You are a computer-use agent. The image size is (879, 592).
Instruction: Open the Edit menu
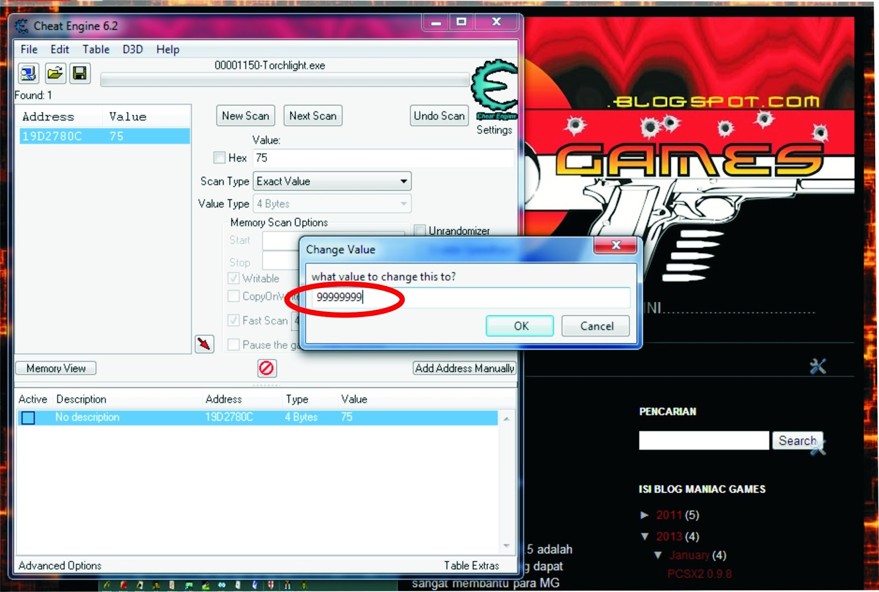60,49
